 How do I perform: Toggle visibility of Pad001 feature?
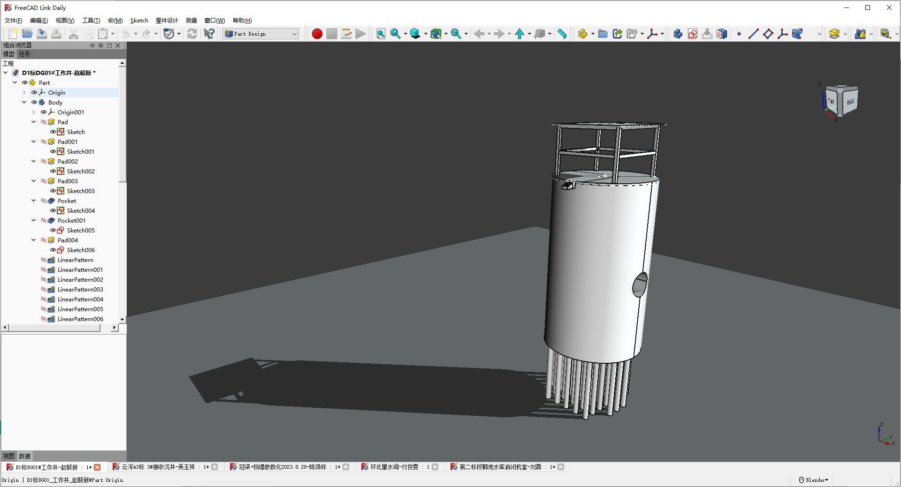click(x=44, y=142)
